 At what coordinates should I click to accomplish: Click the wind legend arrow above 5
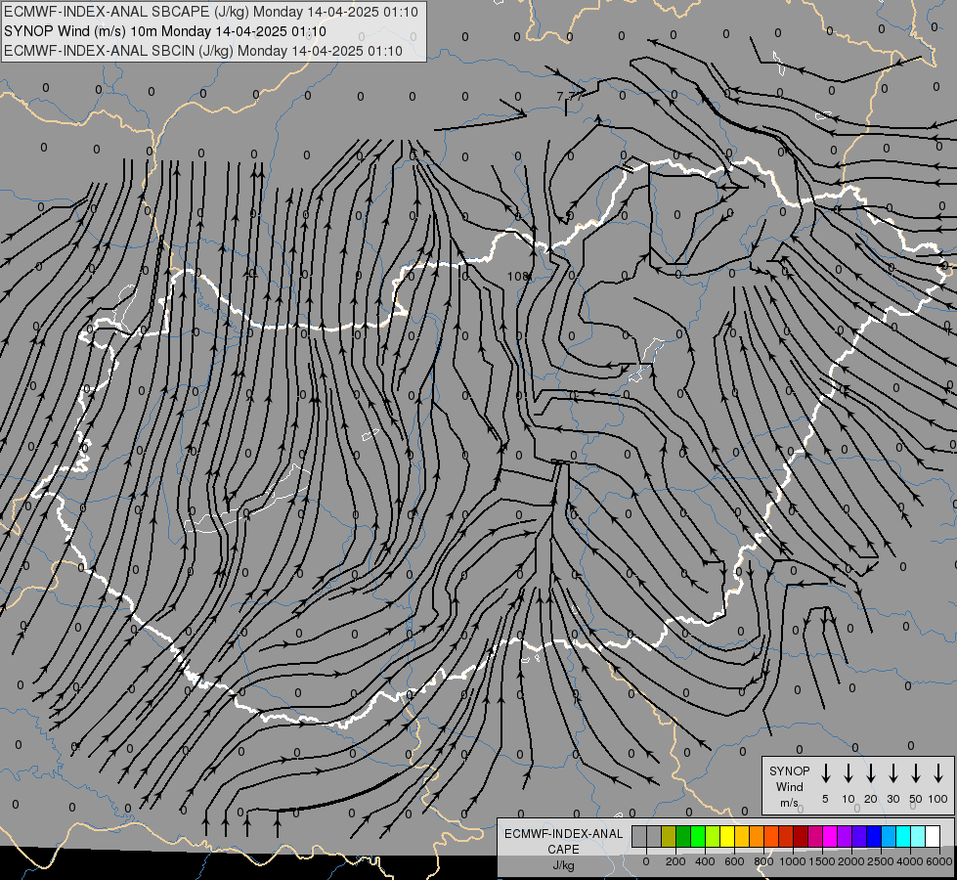(825, 772)
